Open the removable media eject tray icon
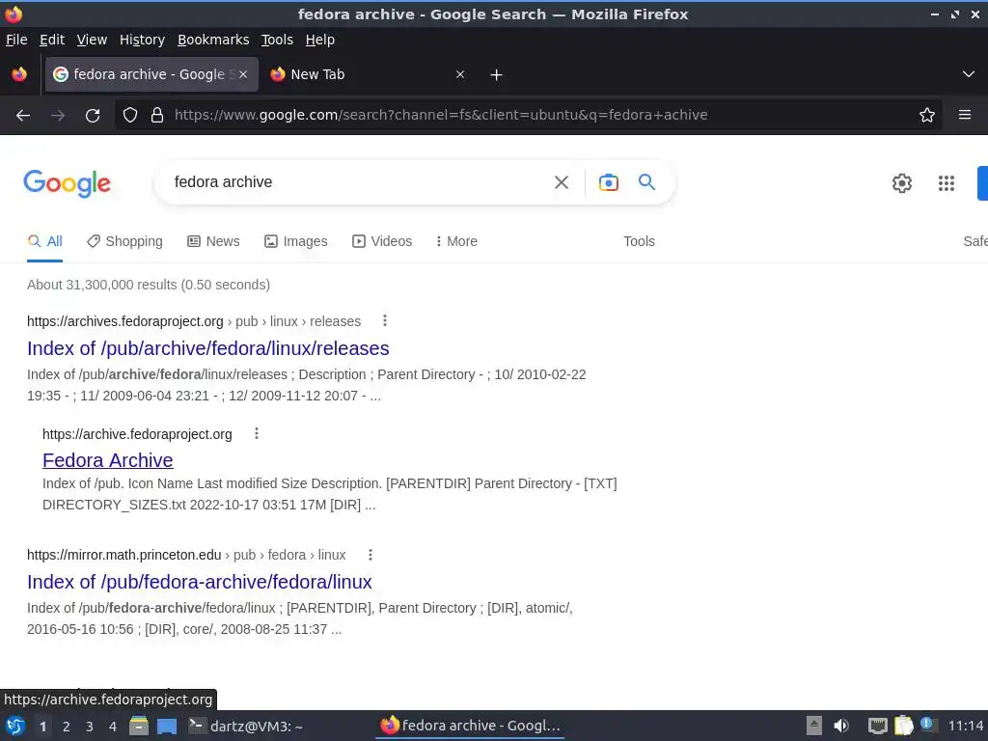Screen dimensions: 988x741 coord(814,726)
